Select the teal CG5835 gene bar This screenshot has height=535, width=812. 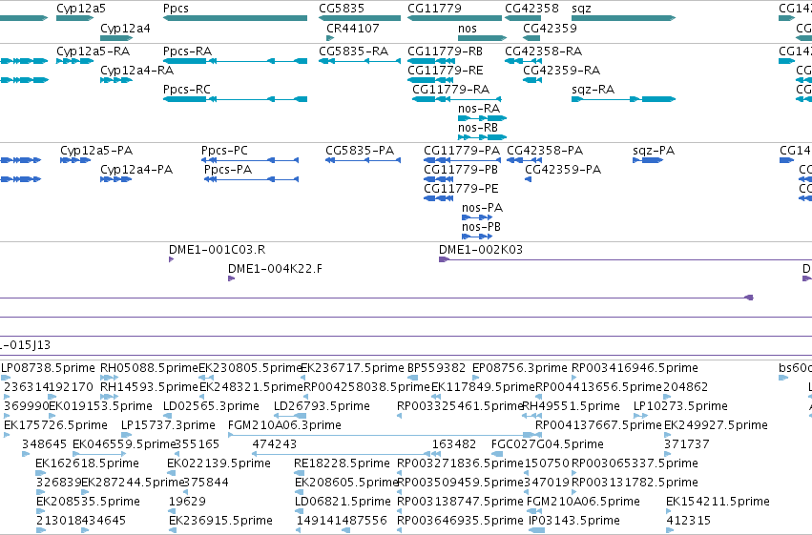pos(360,18)
